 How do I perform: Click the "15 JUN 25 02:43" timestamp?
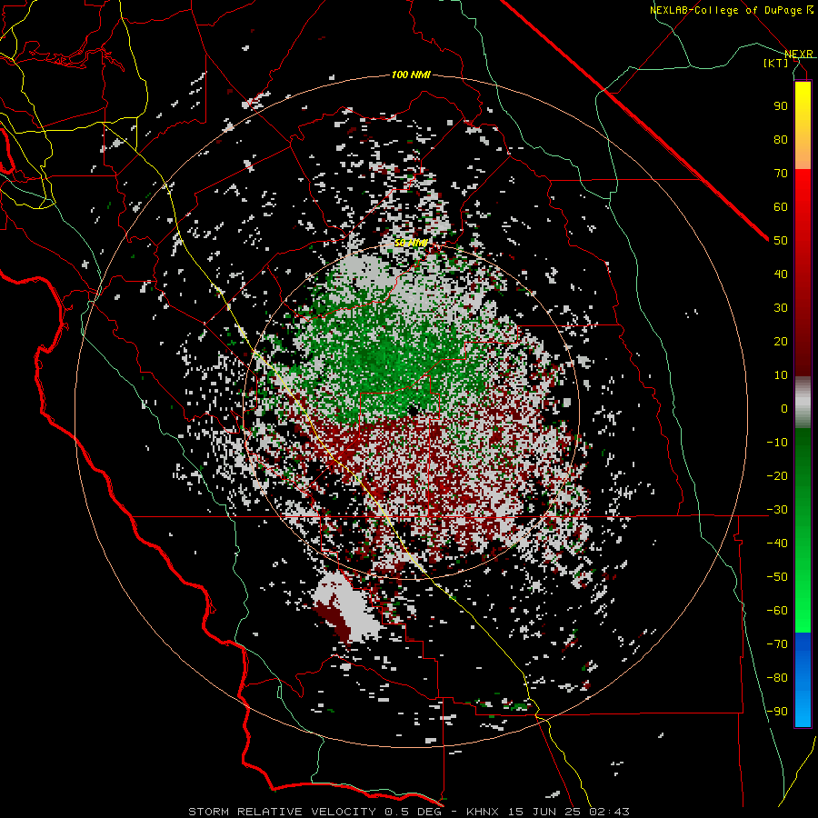pyautogui.click(x=568, y=812)
